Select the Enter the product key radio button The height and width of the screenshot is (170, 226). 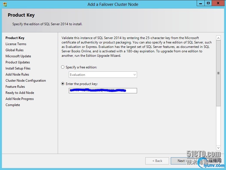click(x=63, y=84)
